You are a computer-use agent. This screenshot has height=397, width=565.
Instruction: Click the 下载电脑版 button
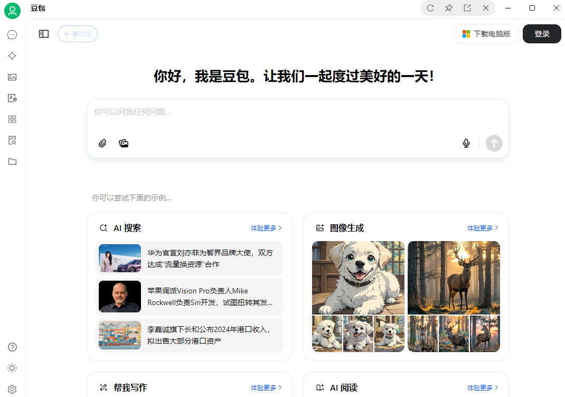486,34
